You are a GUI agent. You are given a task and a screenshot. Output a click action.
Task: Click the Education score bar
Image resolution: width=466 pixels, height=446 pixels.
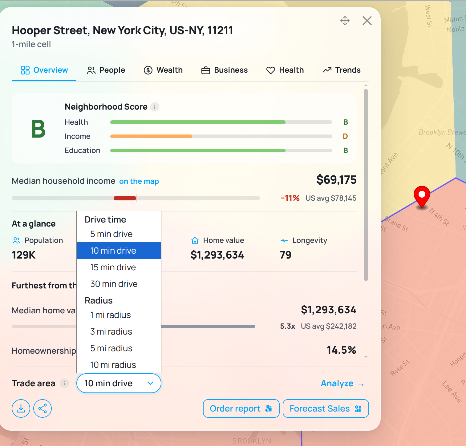tap(221, 151)
